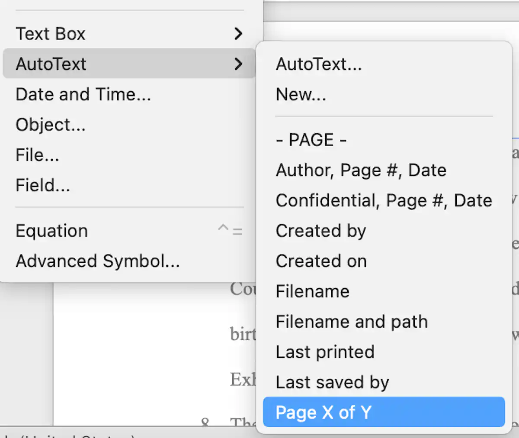Choose Object... from the Insert menu

[51, 125]
